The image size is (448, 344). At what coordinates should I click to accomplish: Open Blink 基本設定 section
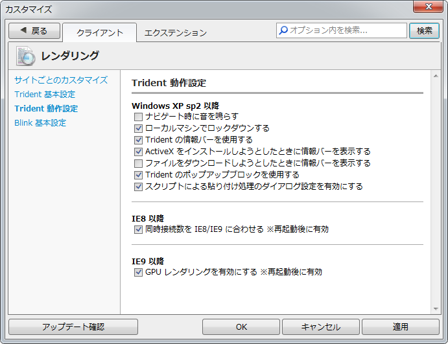click(40, 122)
